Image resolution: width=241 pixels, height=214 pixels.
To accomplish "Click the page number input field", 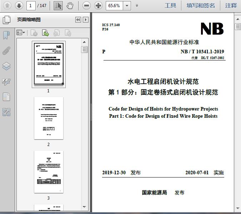I will click(31, 5).
